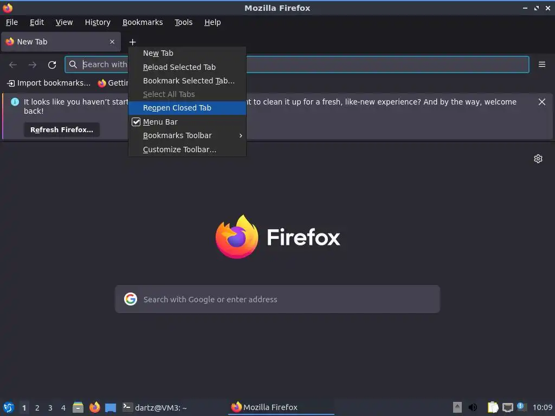Open the View menu

64,22
